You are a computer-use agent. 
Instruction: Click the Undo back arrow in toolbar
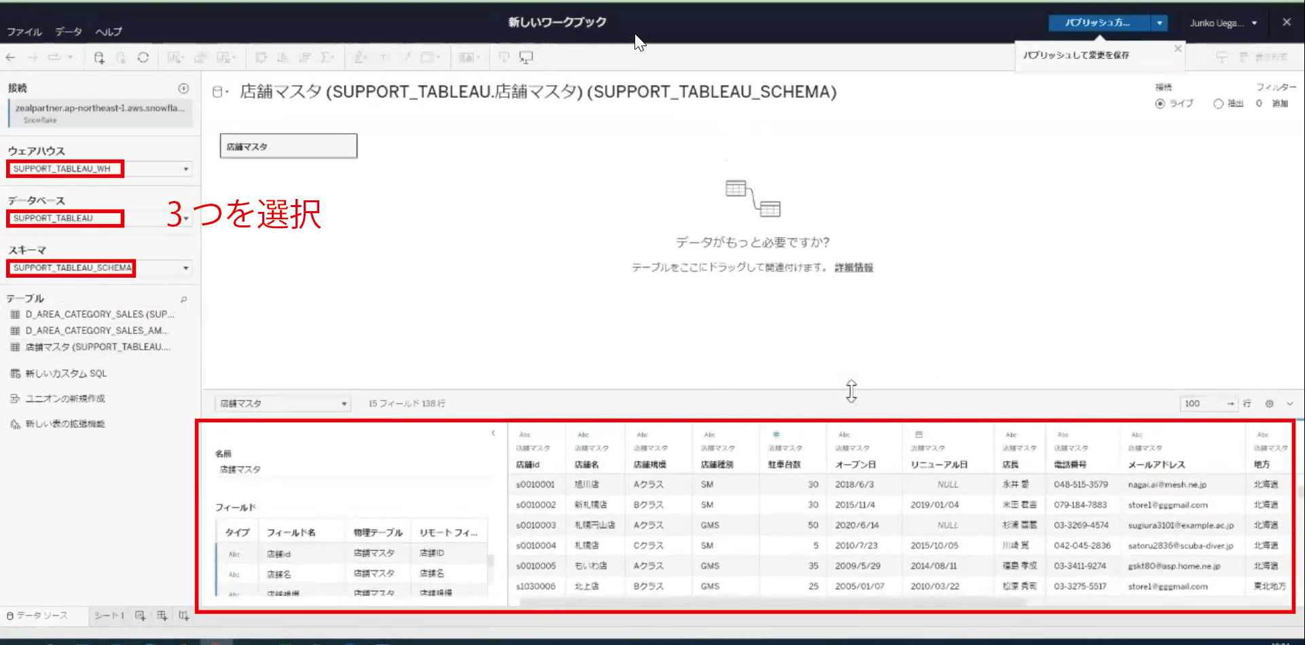tap(10, 58)
